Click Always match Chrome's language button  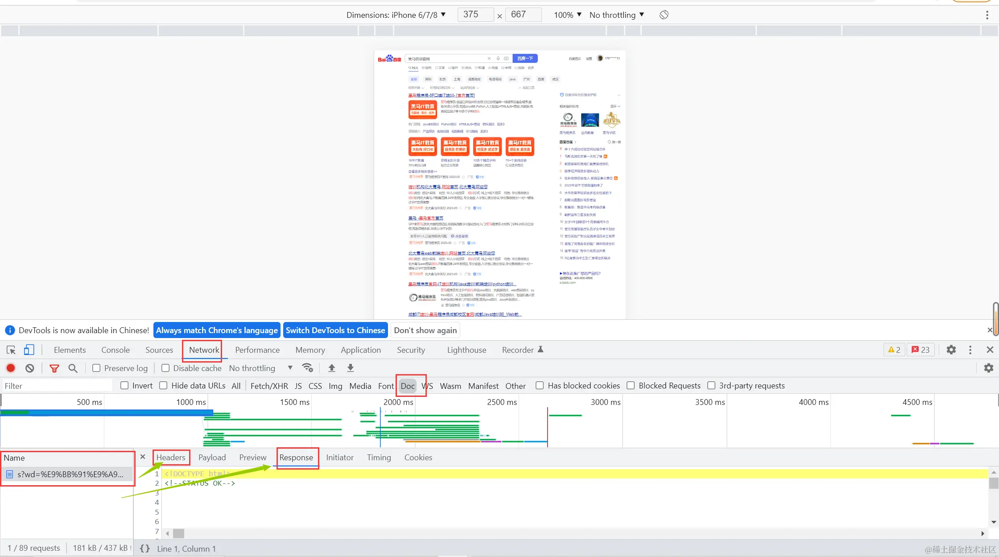(x=217, y=330)
